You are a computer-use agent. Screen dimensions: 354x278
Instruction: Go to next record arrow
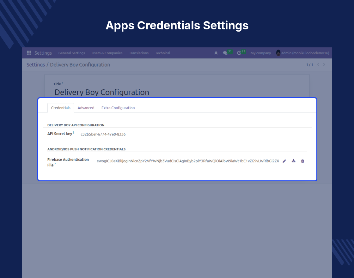tap(324, 64)
